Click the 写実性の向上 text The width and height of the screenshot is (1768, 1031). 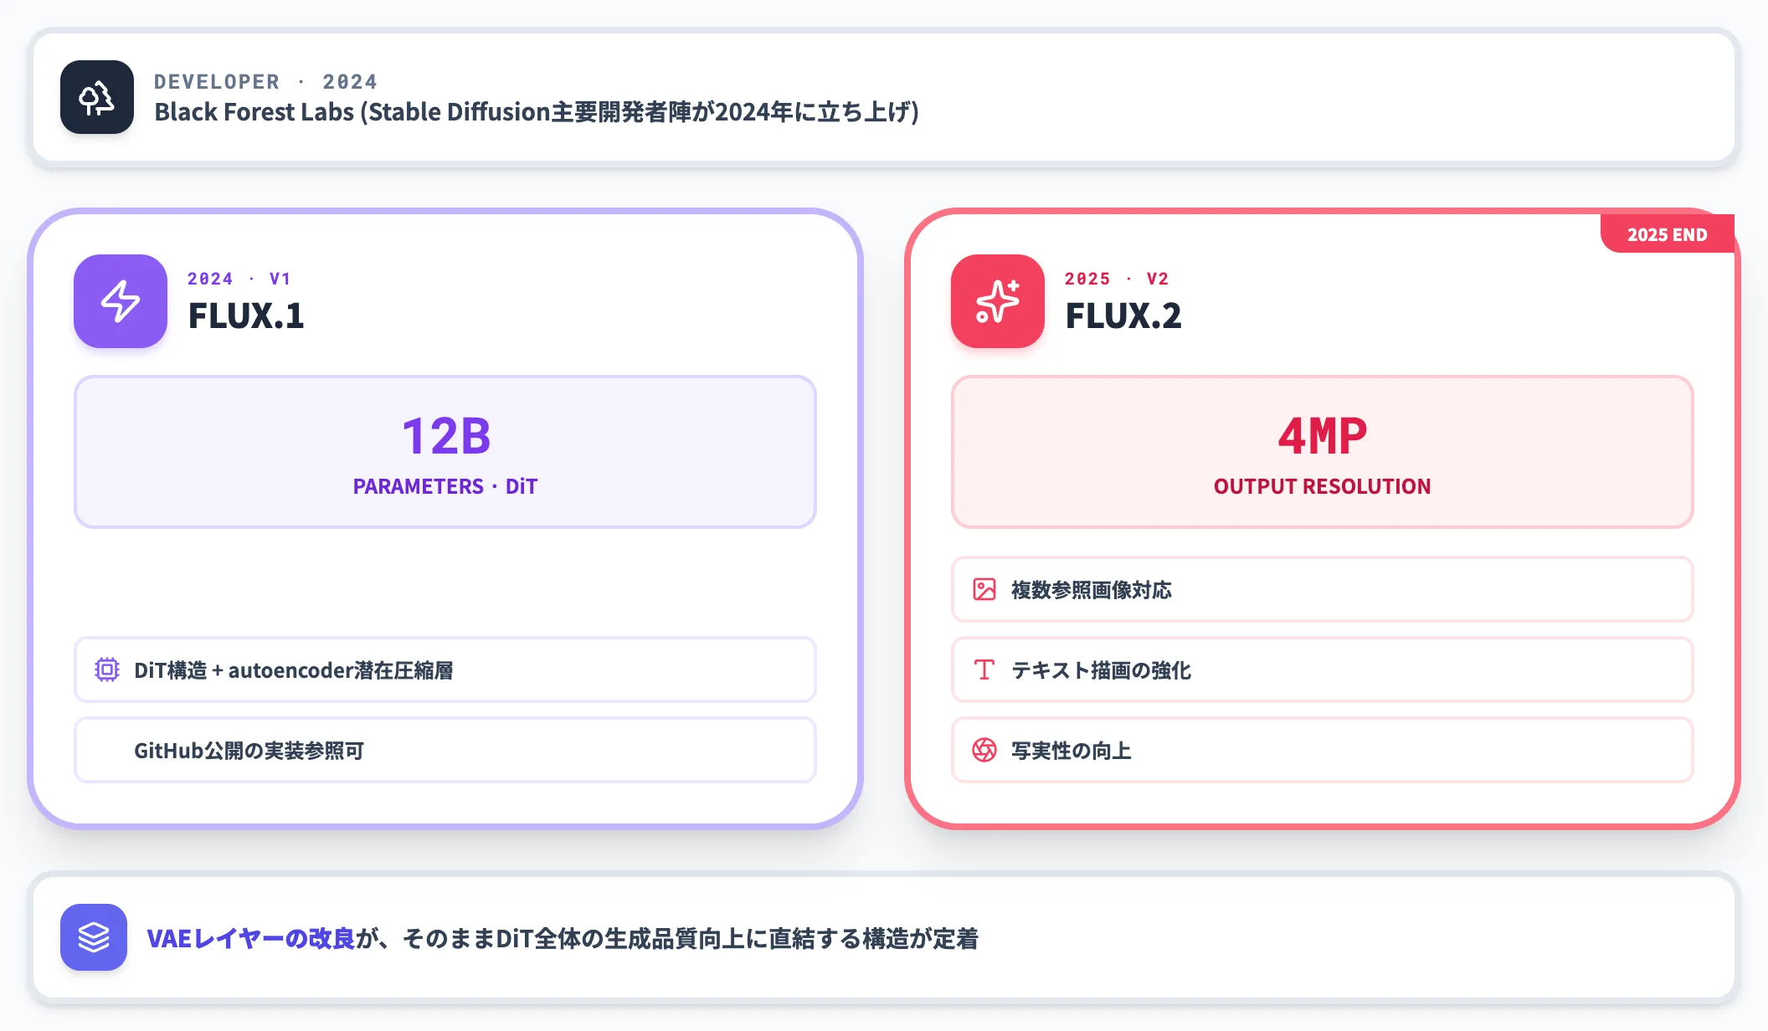coord(1072,751)
